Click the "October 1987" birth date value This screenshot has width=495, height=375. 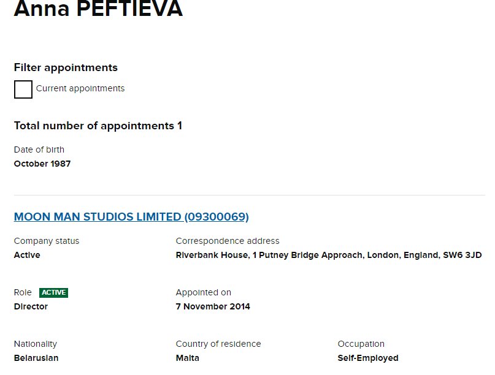[42, 164]
